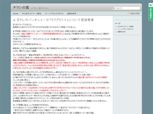This screenshot has height=114, width=153.
Task: Open the green Follow me side tab
Action: (151, 12)
